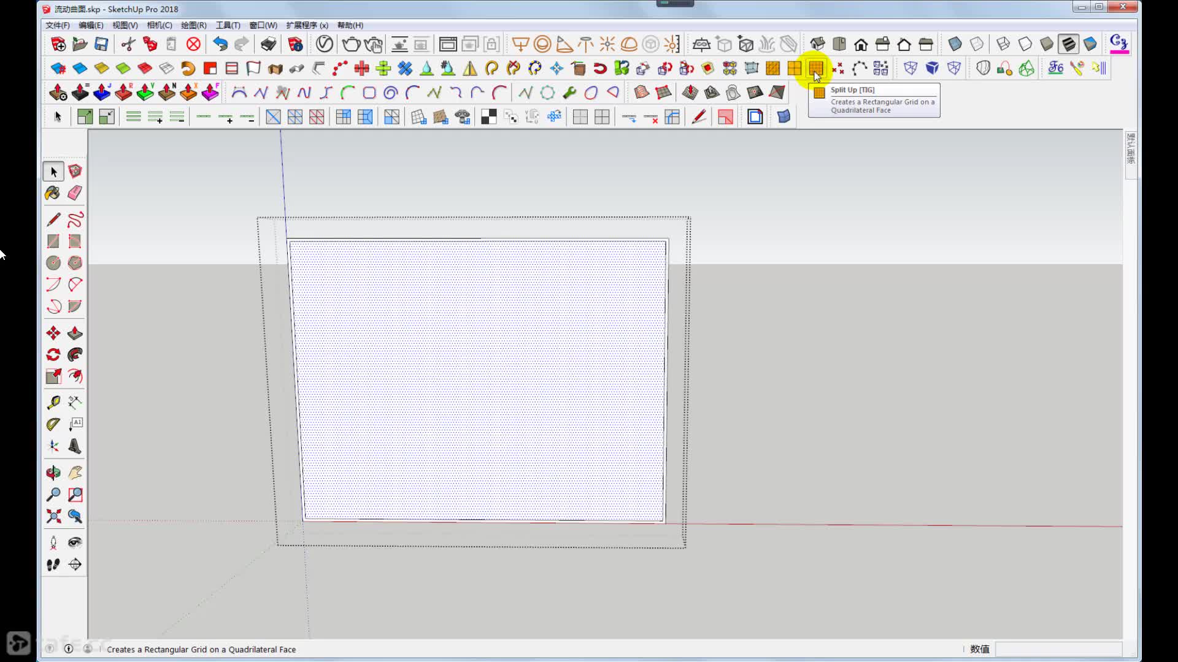Enable the Hidden Line face style
The image size is (1178, 662).
[x=1025, y=44]
